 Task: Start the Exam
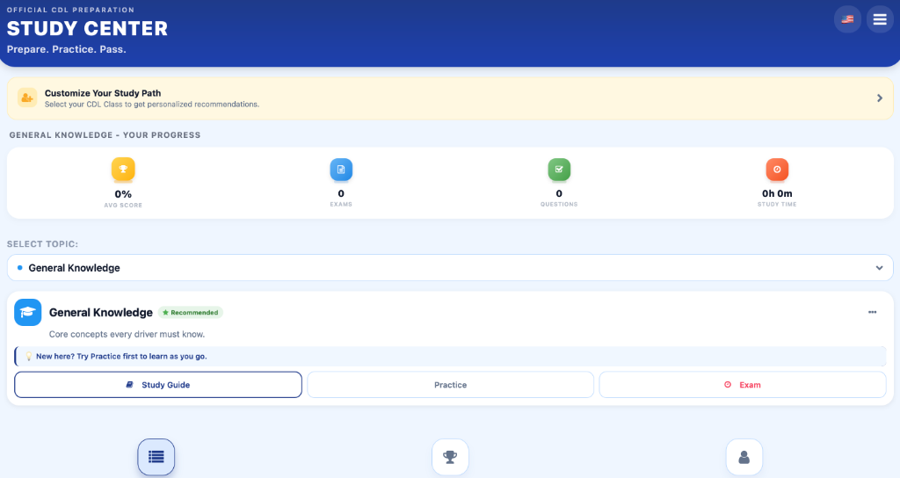pos(743,385)
